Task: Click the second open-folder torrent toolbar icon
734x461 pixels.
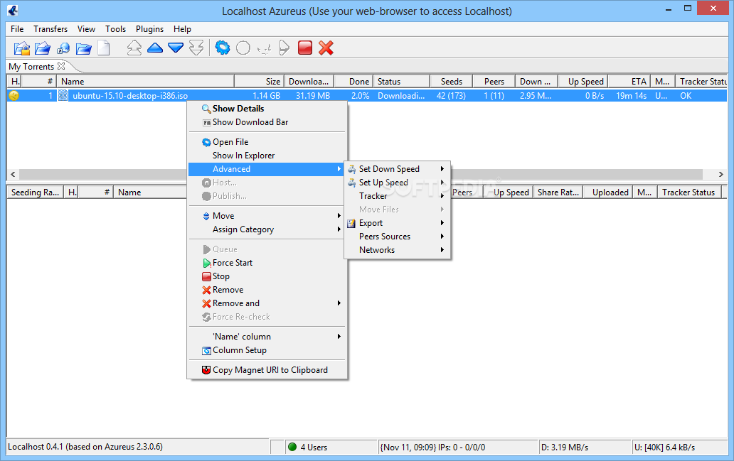Action: 42,48
